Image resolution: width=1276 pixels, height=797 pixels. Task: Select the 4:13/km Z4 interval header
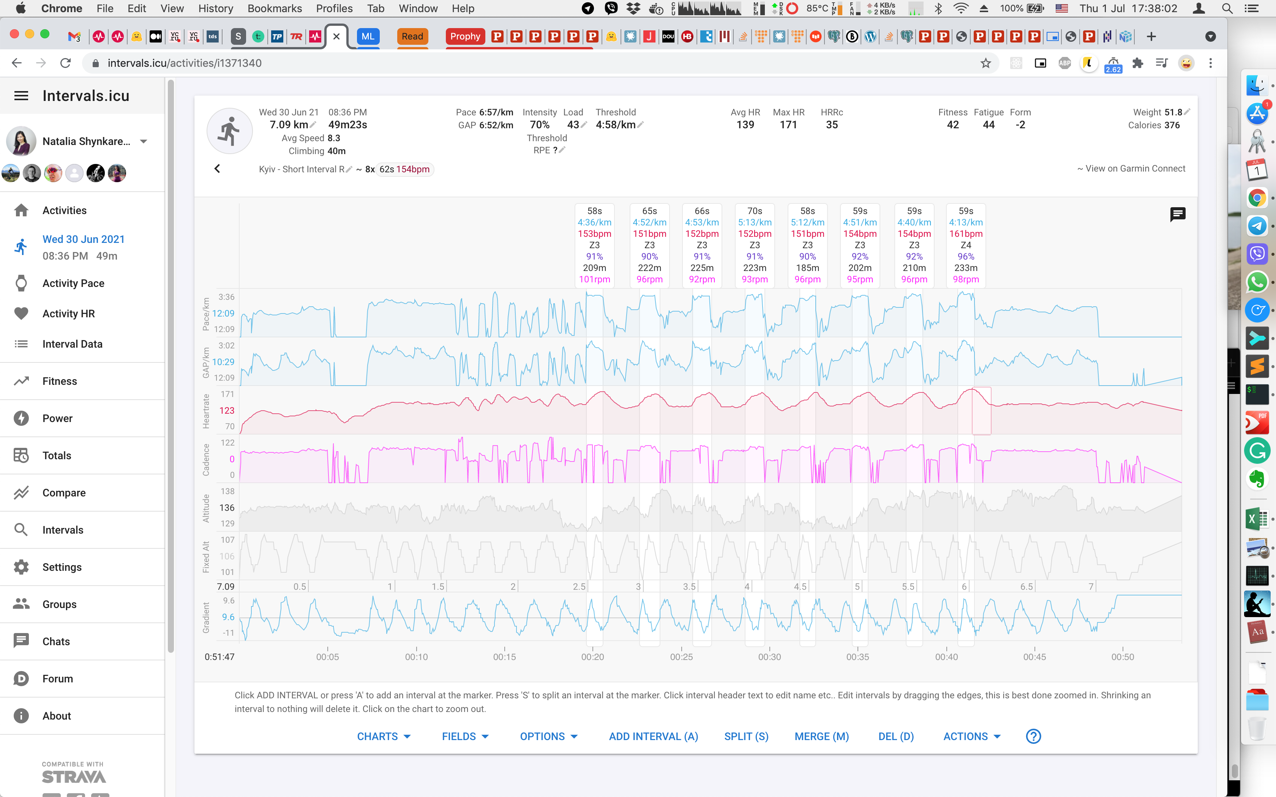(965, 245)
